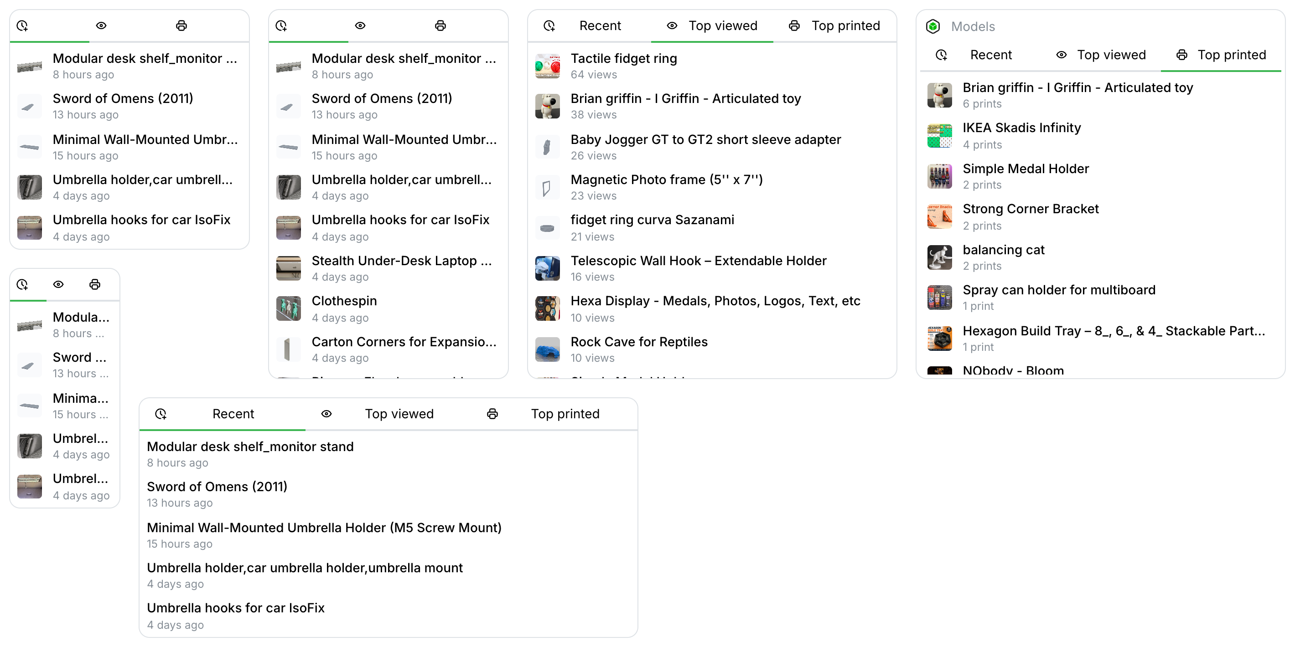Click the clock icon tab in the narrow panel

22,285
